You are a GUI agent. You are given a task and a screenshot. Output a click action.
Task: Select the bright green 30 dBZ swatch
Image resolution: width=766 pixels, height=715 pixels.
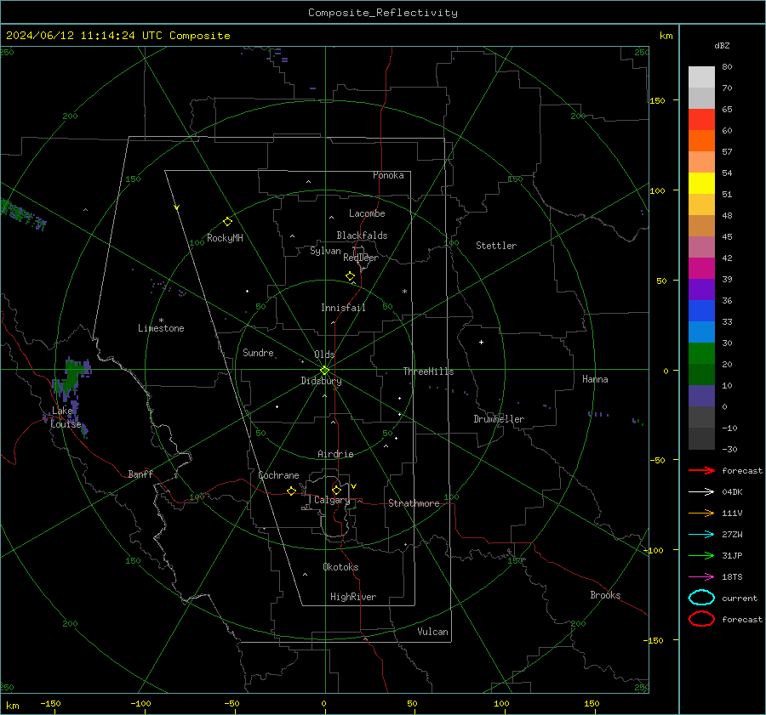tap(701, 354)
